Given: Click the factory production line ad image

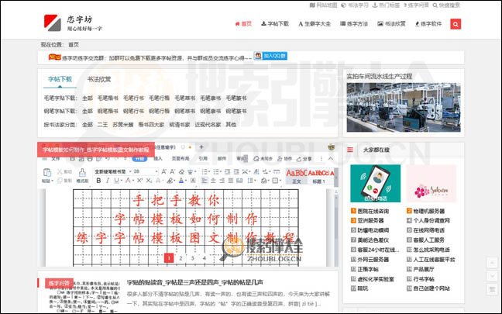Looking at the screenshot, I should coord(404,107).
